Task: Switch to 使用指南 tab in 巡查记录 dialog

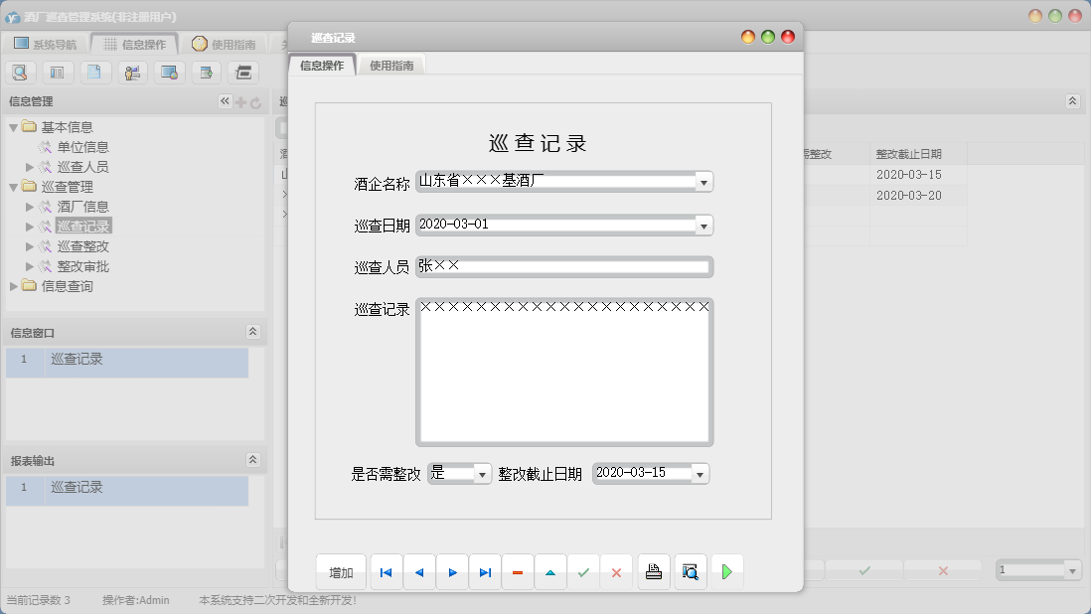Action: (x=391, y=66)
